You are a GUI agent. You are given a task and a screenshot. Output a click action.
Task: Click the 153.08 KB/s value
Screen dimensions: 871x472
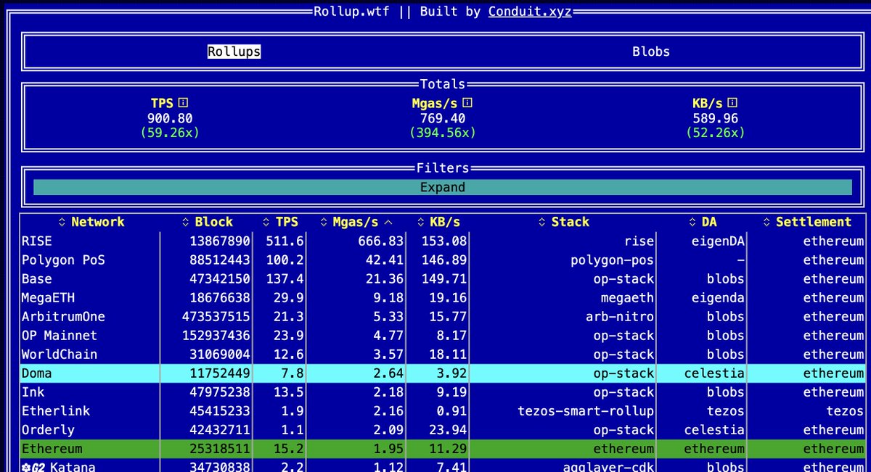tap(444, 241)
